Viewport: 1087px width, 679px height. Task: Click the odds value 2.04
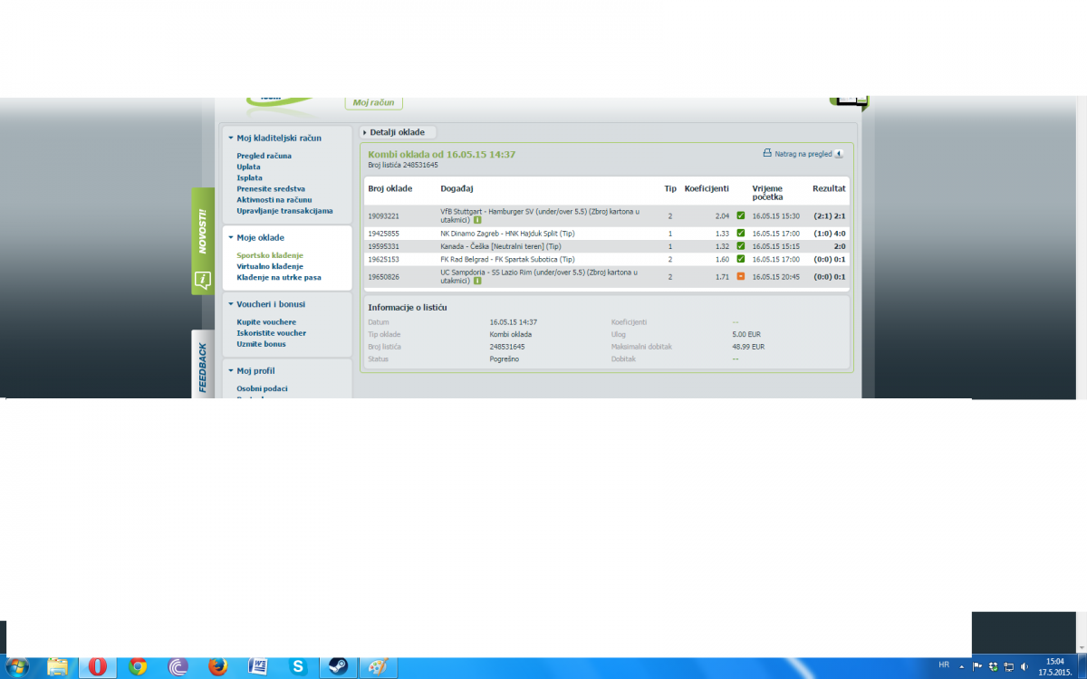click(x=722, y=215)
